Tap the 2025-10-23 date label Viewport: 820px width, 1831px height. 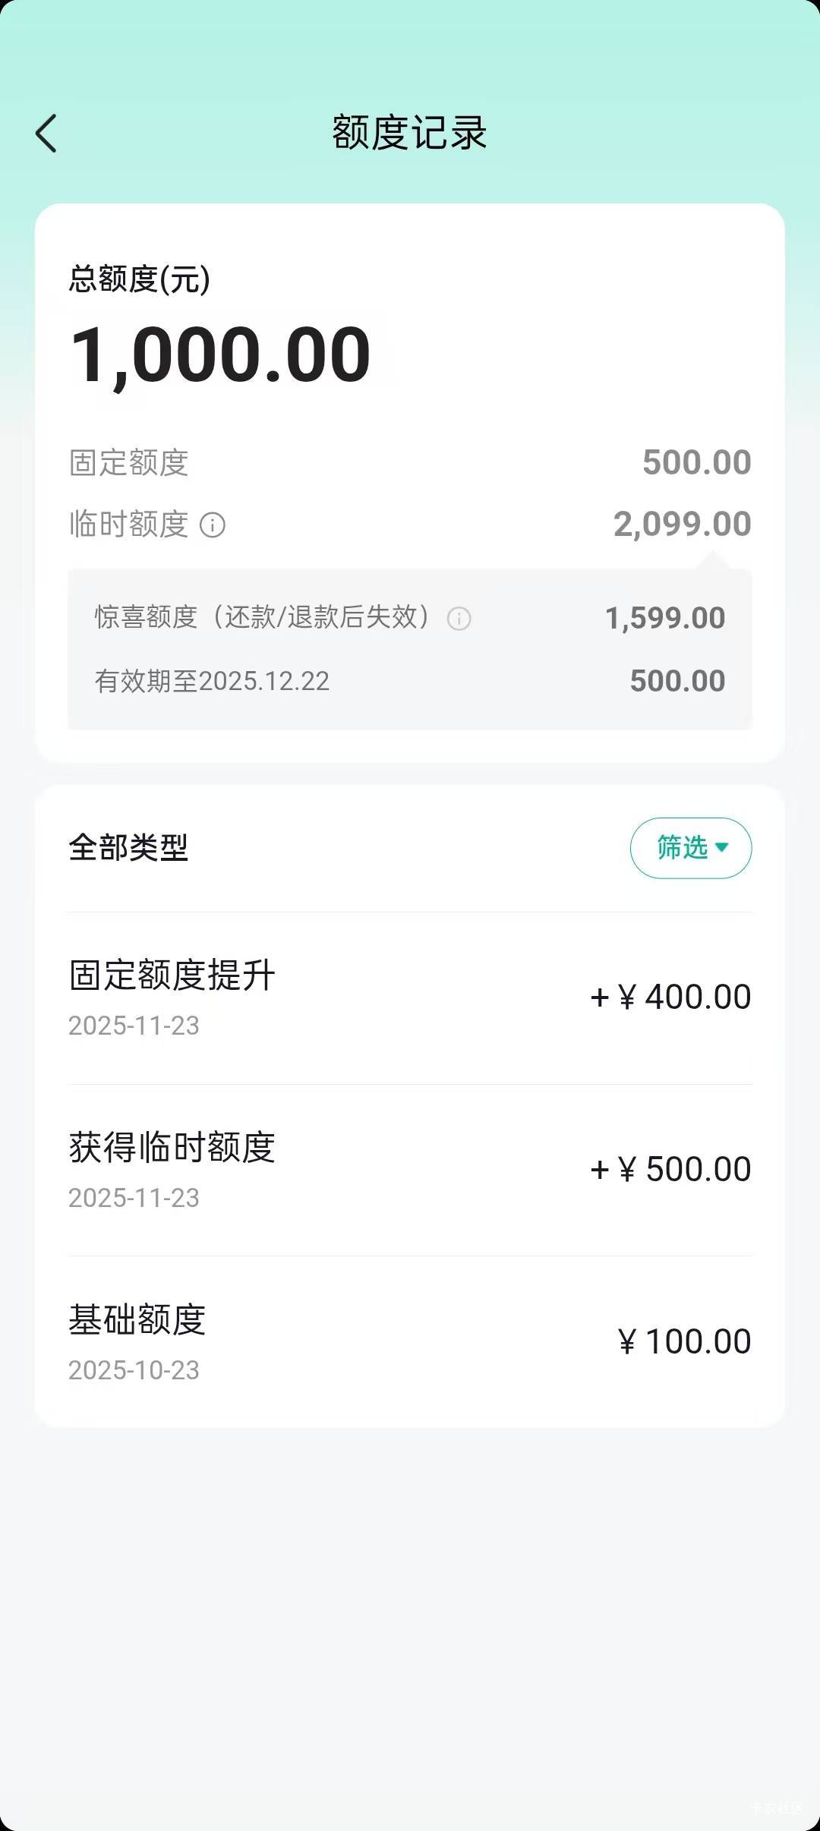134,1370
